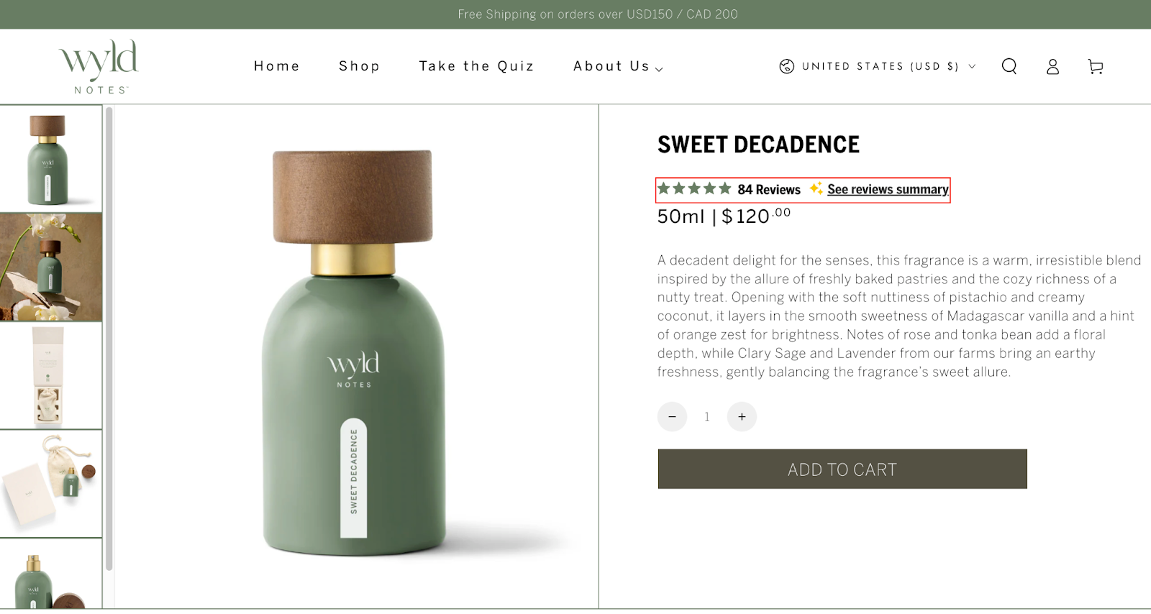Open the shopping cart icon
Viewport: 1151px width, 614px height.
(1095, 66)
